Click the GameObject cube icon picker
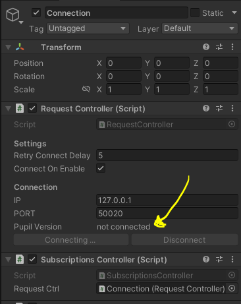 pos(13,15)
